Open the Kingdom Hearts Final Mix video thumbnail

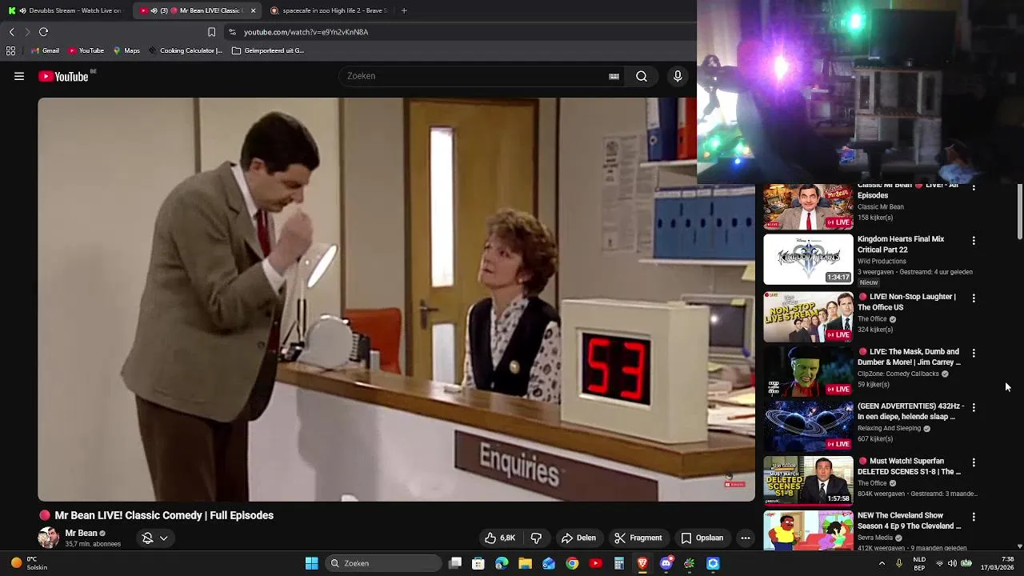click(x=808, y=259)
